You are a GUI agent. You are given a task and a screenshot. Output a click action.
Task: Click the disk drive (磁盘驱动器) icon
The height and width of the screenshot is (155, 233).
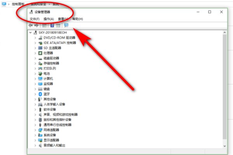click(x=40, y=58)
